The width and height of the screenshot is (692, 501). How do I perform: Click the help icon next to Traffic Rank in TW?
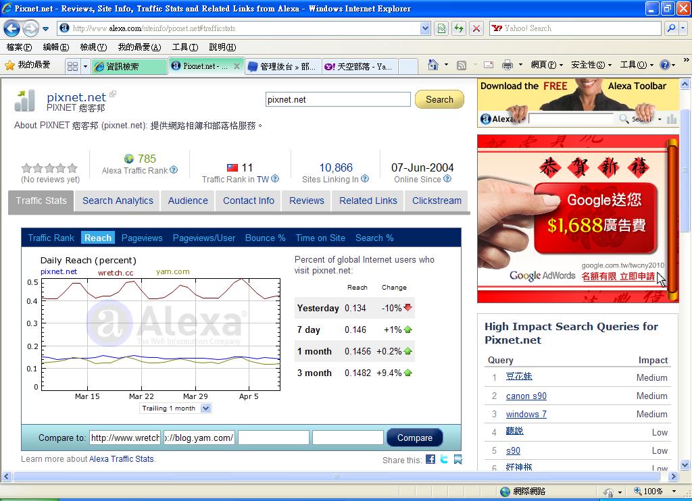(x=275, y=179)
